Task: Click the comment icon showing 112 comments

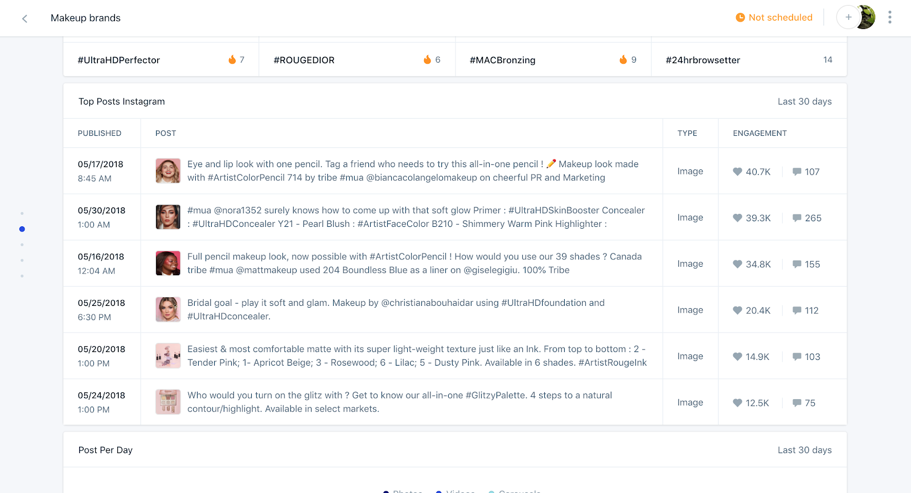Action: [797, 310]
